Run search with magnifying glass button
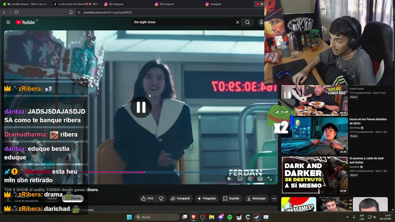Image resolution: width=395 pixels, height=222 pixels. pos(247,22)
